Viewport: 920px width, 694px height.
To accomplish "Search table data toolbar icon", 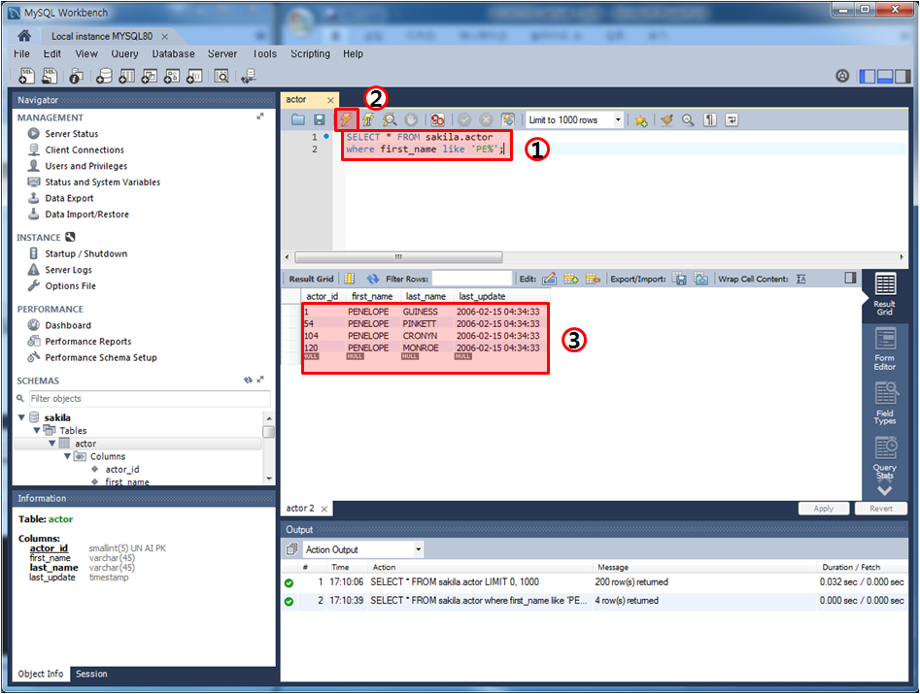I will [221, 77].
